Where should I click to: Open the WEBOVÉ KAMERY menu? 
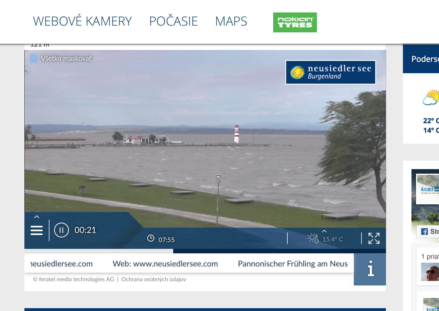[82, 21]
